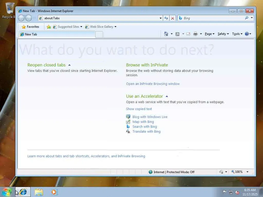Click the Feeds RSS icon
Viewport: 263px width, 197px height.
[177, 34]
